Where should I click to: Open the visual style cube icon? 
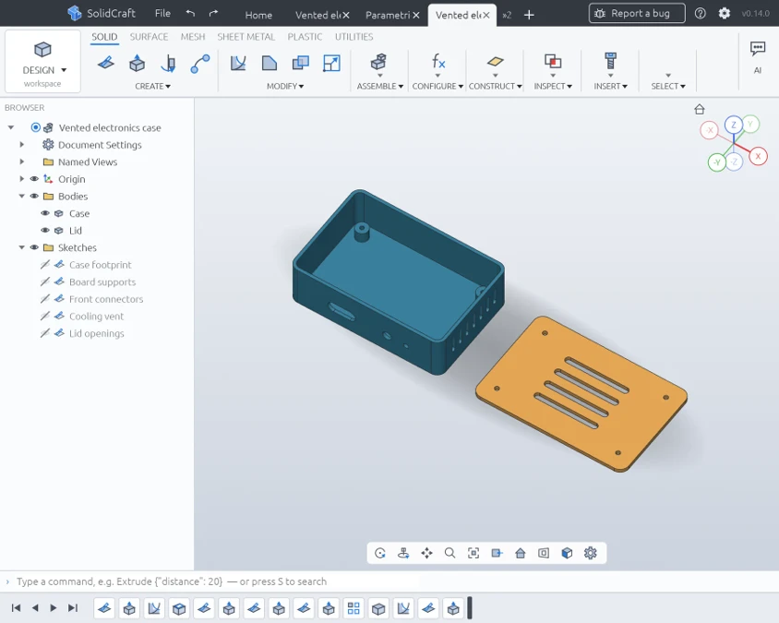567,553
